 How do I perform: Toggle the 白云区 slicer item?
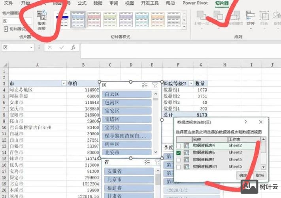[127, 94]
